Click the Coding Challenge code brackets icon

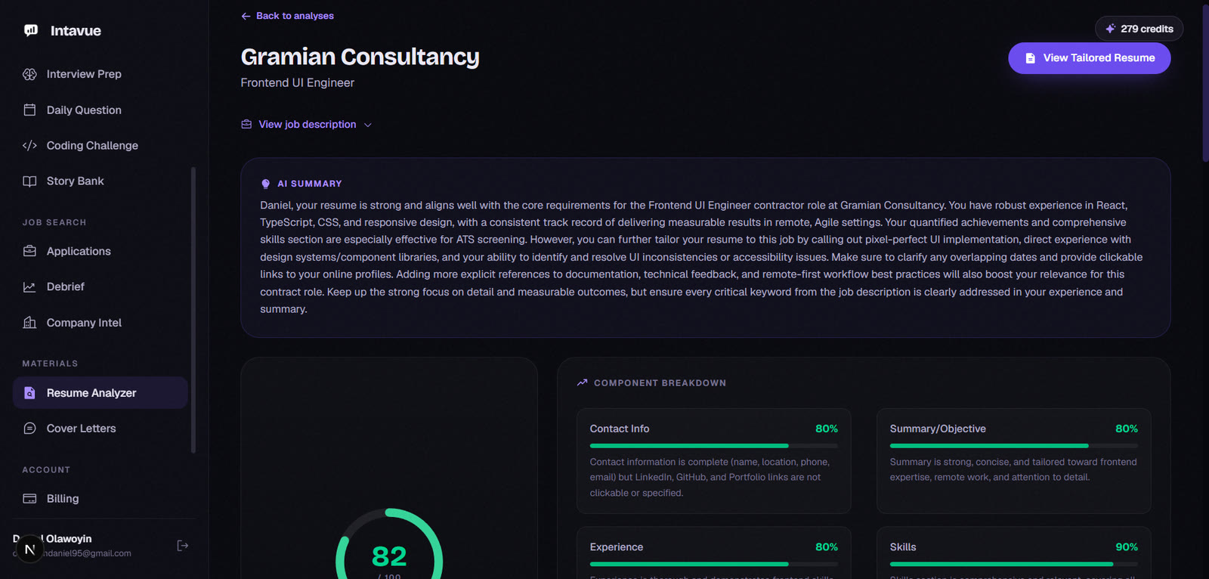point(29,145)
